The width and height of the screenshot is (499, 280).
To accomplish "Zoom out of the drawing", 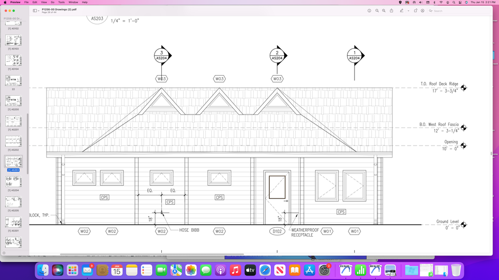I will pos(377,11).
